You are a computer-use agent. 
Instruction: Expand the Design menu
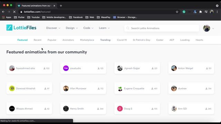(x=72, y=28)
